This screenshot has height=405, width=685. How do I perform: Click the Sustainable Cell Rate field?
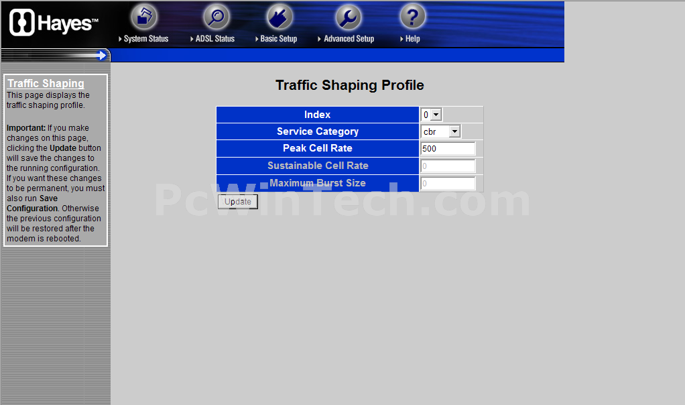[448, 166]
